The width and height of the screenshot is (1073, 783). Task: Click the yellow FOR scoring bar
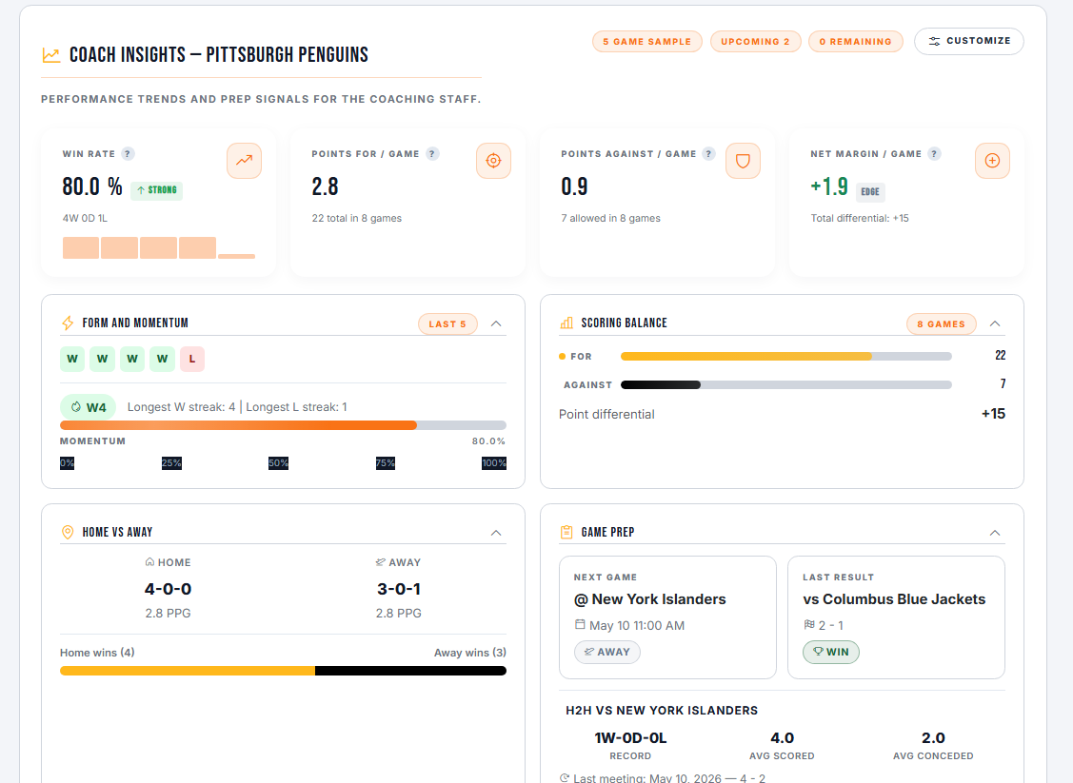pyautogui.click(x=786, y=356)
